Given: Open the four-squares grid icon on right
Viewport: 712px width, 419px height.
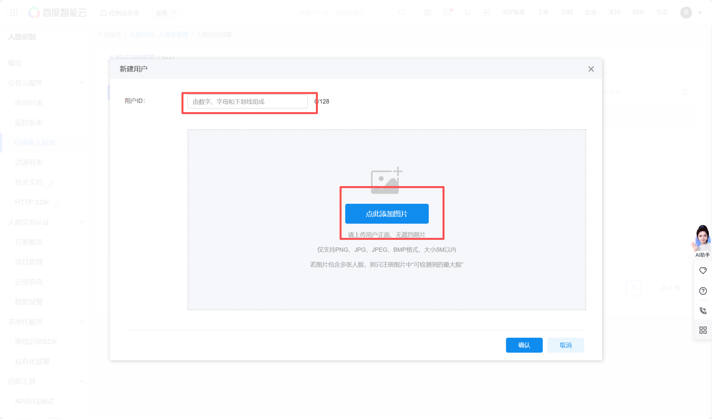Looking at the screenshot, I should pos(703,330).
